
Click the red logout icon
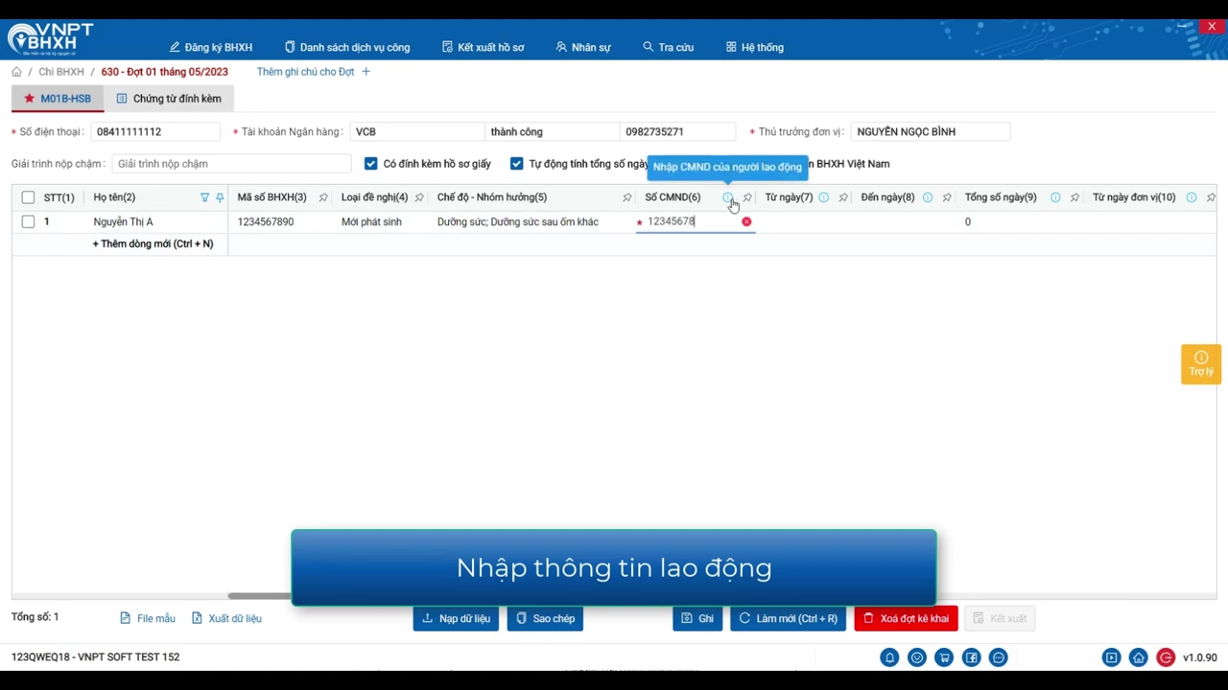1166,657
